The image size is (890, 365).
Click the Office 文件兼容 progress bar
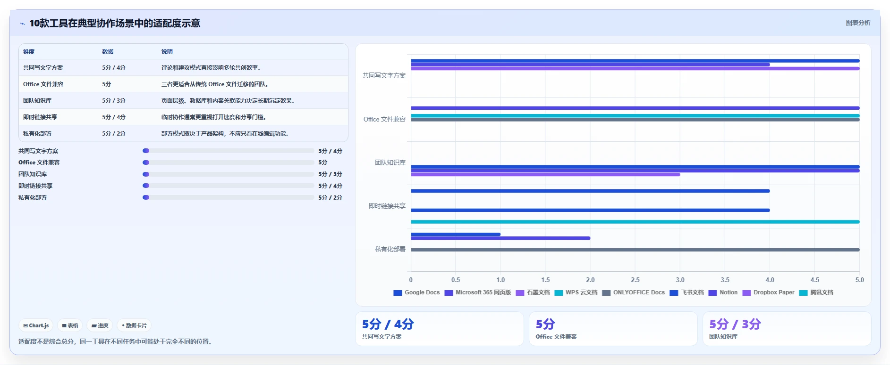228,162
